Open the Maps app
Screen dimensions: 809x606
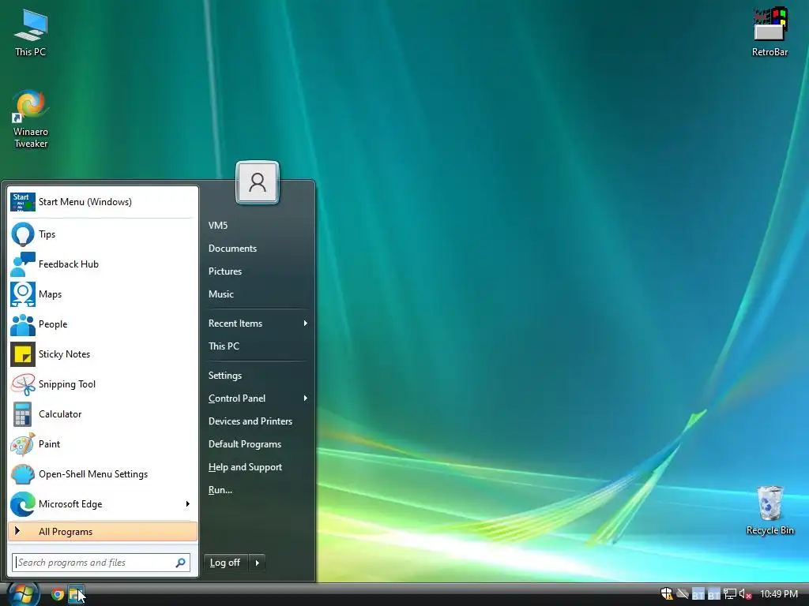click(x=103, y=294)
